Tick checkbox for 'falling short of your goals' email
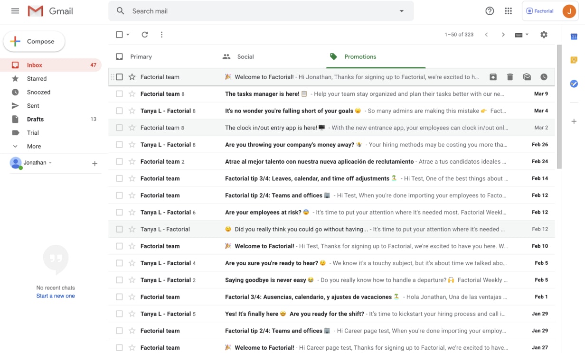Screen dimensions: 585x353 (119, 111)
